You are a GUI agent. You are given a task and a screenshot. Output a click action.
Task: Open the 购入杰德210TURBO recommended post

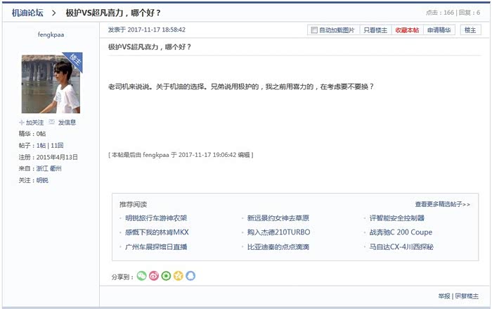point(278,232)
